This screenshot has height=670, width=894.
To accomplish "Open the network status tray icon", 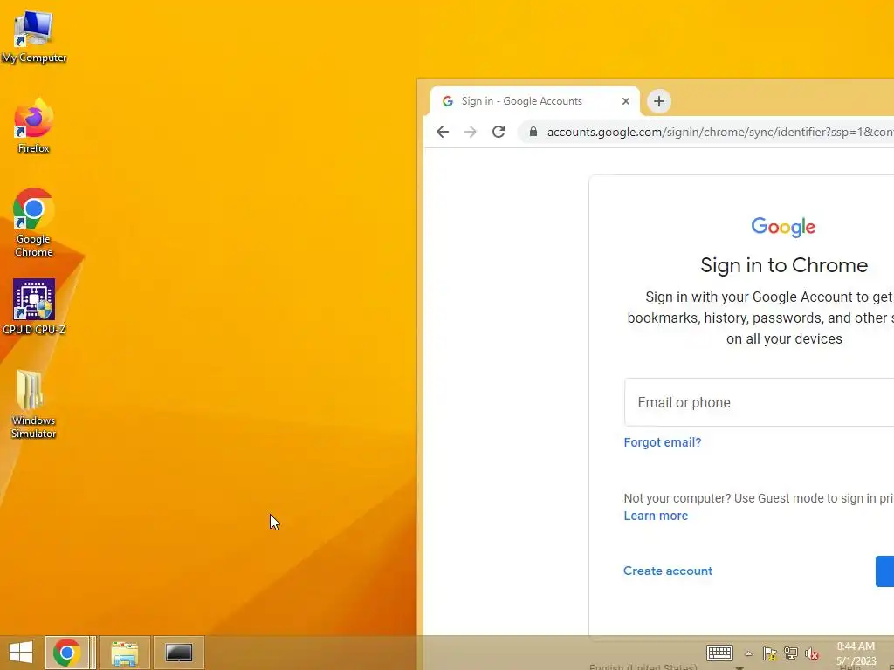I will (791, 653).
